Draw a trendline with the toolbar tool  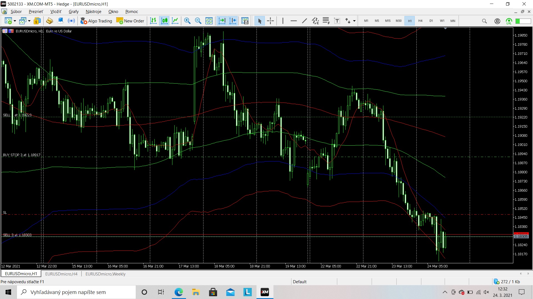click(305, 21)
